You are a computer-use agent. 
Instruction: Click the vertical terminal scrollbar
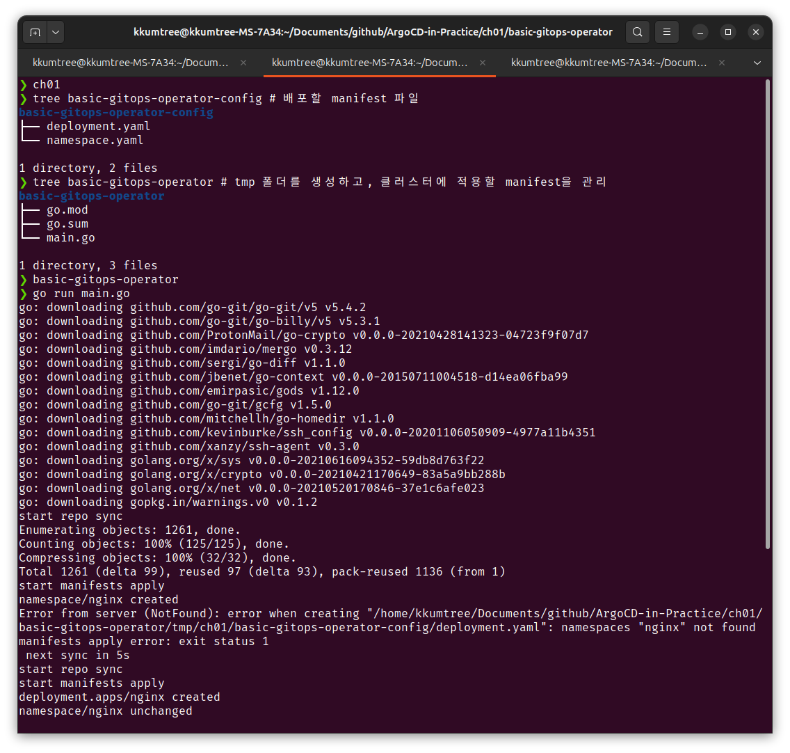tap(768, 314)
